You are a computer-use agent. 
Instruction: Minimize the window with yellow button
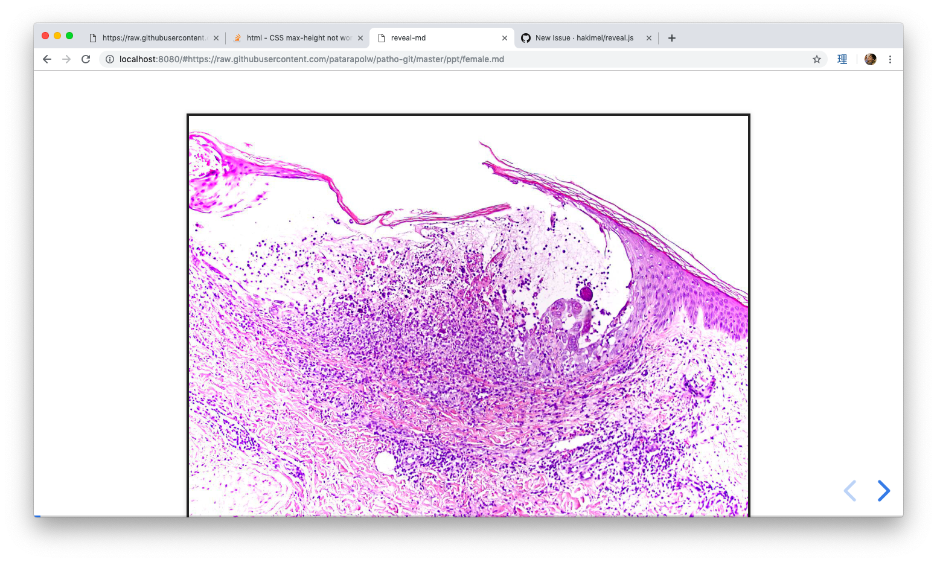tap(57, 36)
